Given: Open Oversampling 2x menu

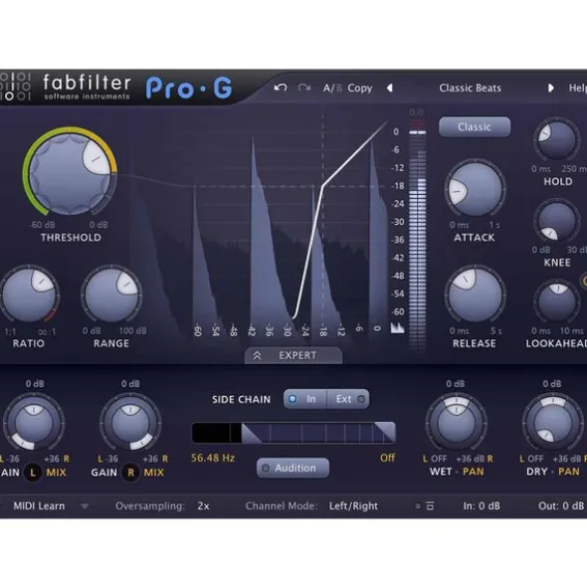Looking at the screenshot, I should click(x=203, y=505).
